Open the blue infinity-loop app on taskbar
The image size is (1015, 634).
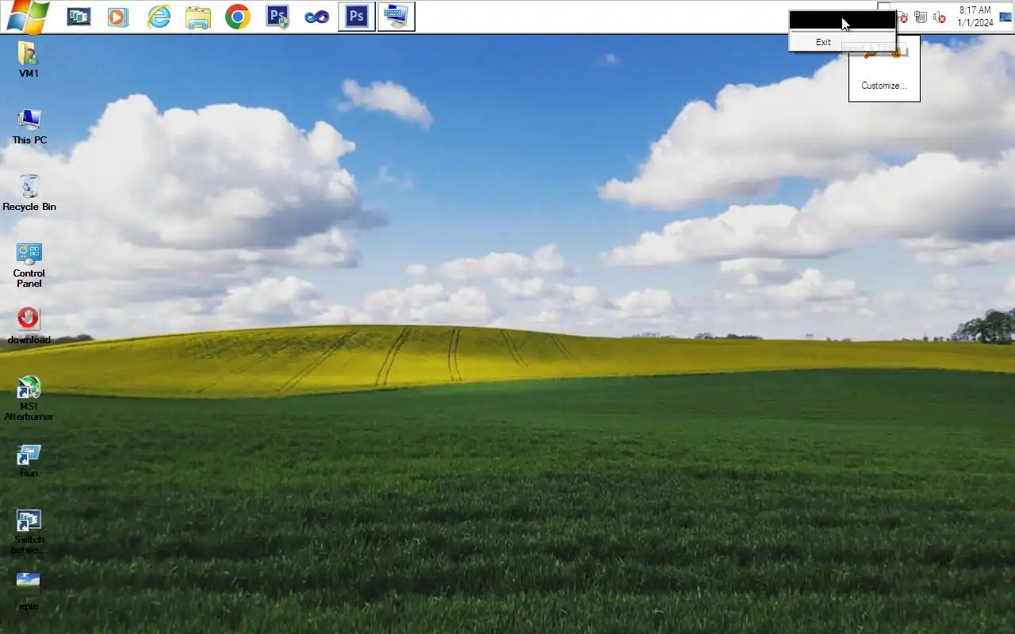pyautogui.click(x=317, y=16)
